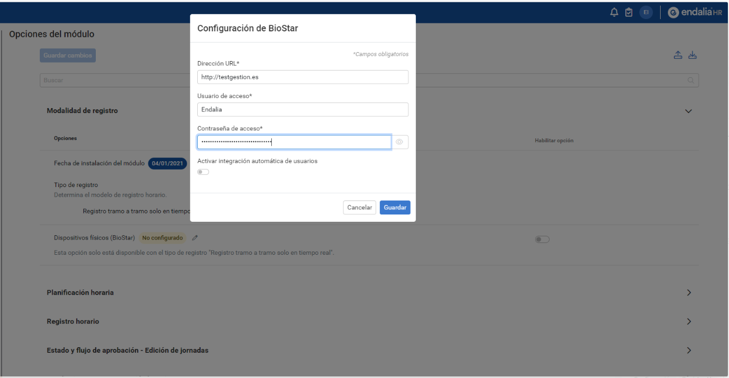
Task: Expand the Planificación horaria section
Action: (689, 292)
